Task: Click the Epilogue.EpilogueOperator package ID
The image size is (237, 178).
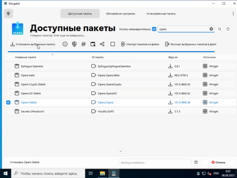Action: [x=114, y=66]
